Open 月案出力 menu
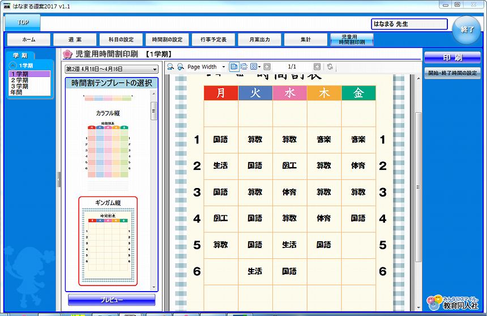This screenshot has height=316, width=487. (x=260, y=40)
